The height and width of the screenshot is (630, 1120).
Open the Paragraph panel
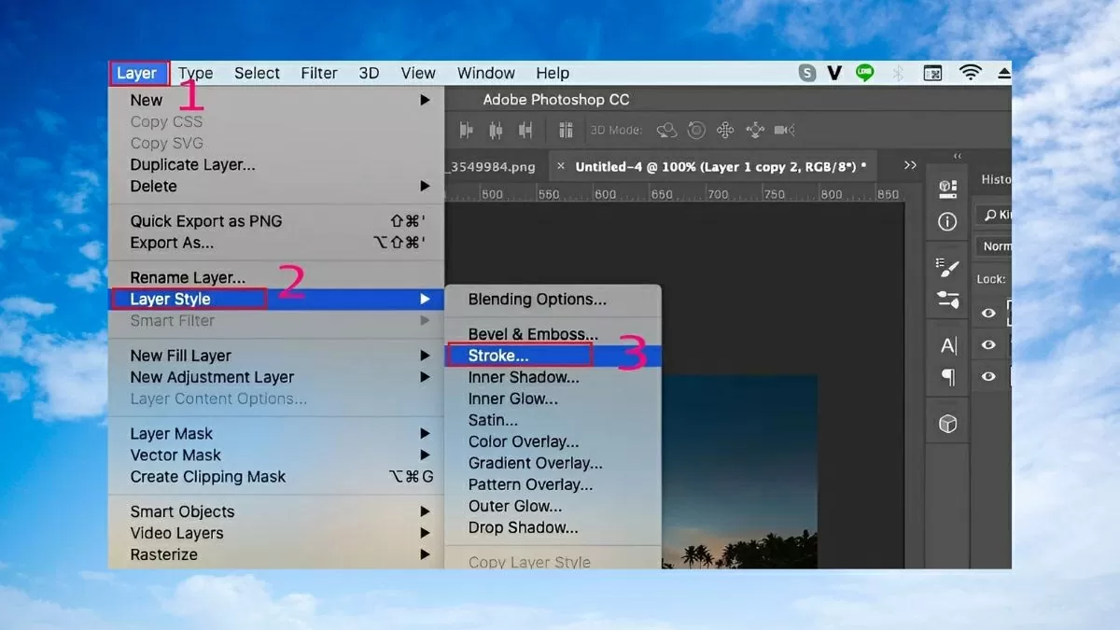click(946, 375)
